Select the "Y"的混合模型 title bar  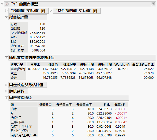80,4
